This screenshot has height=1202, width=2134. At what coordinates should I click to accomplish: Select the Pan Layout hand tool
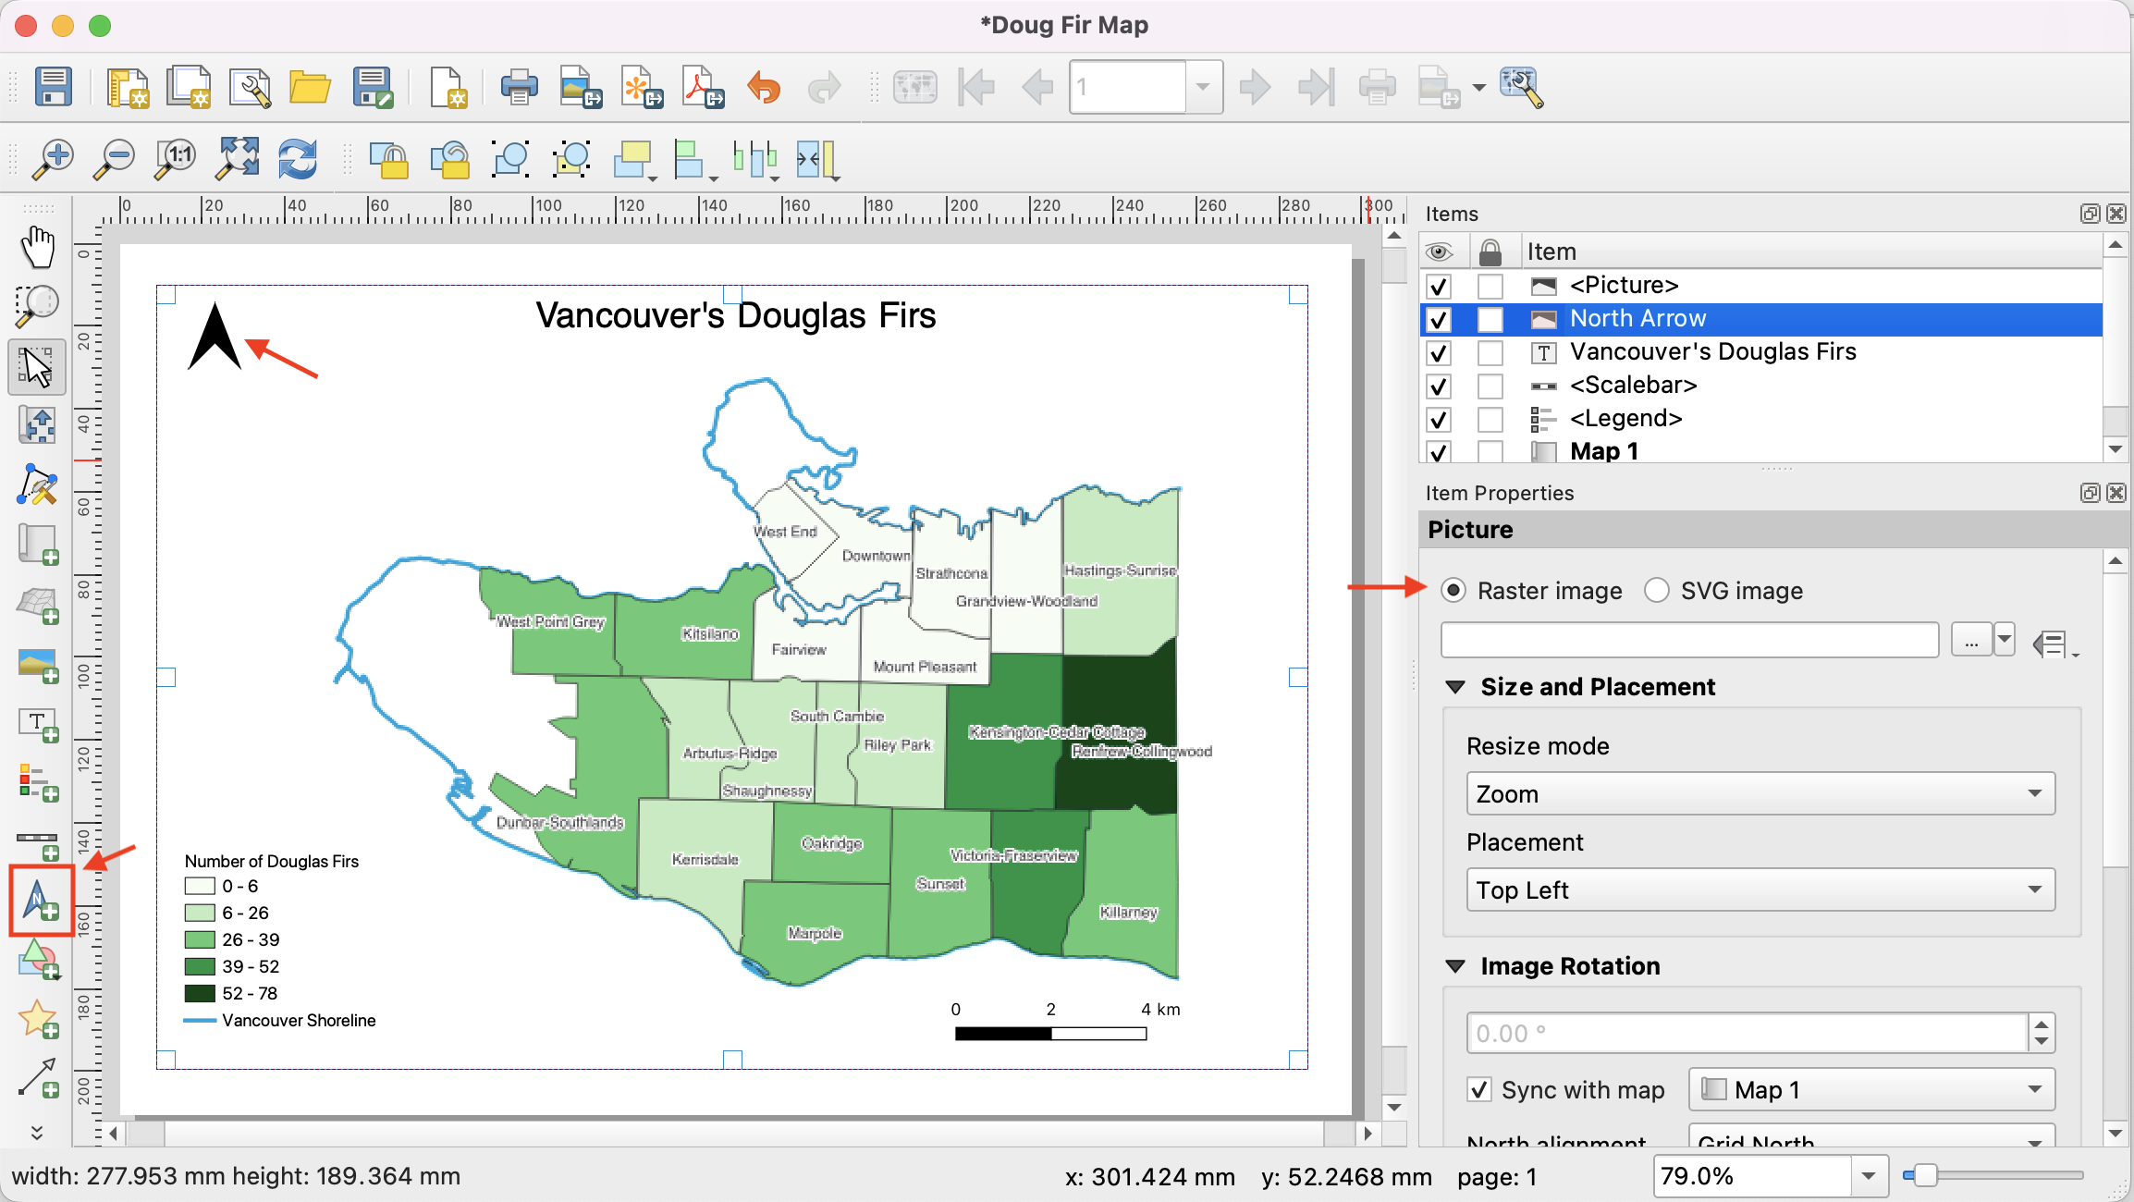click(38, 248)
